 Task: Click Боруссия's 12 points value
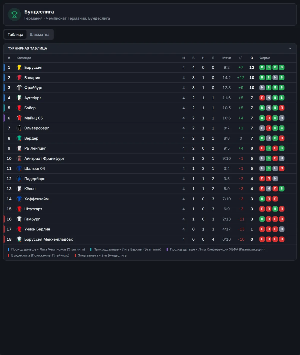tap(252, 68)
